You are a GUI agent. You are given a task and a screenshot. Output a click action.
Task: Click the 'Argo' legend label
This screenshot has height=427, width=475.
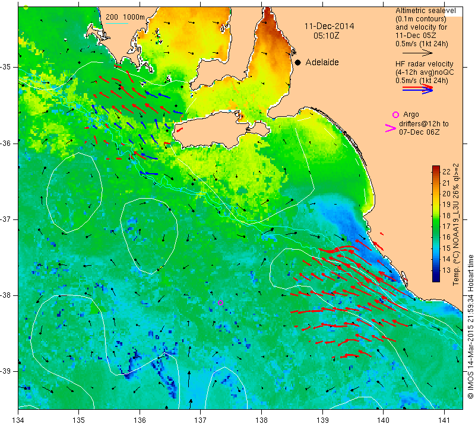(411, 114)
